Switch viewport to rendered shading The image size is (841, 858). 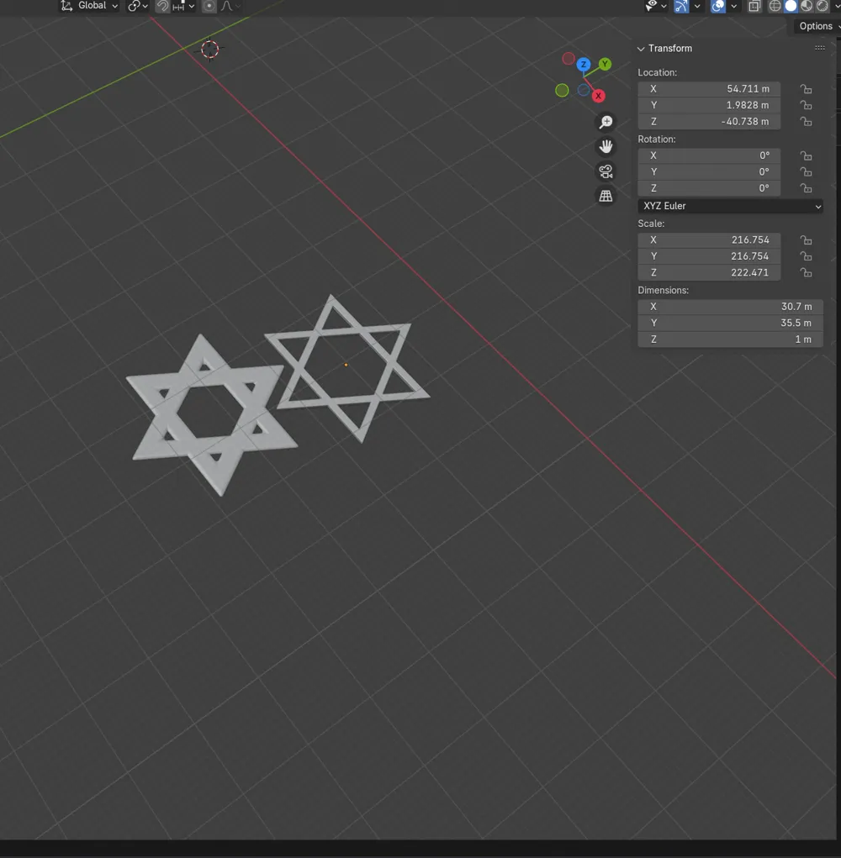tap(822, 6)
